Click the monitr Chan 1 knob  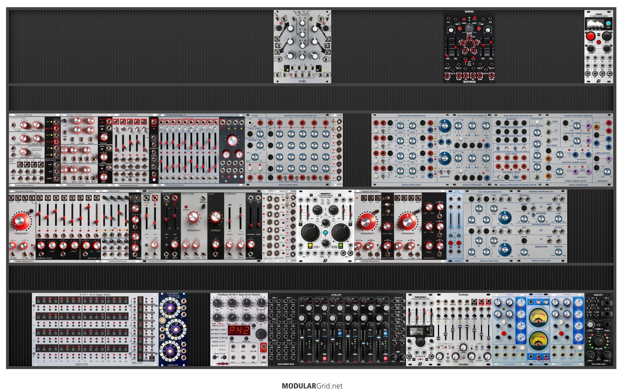pos(590,355)
